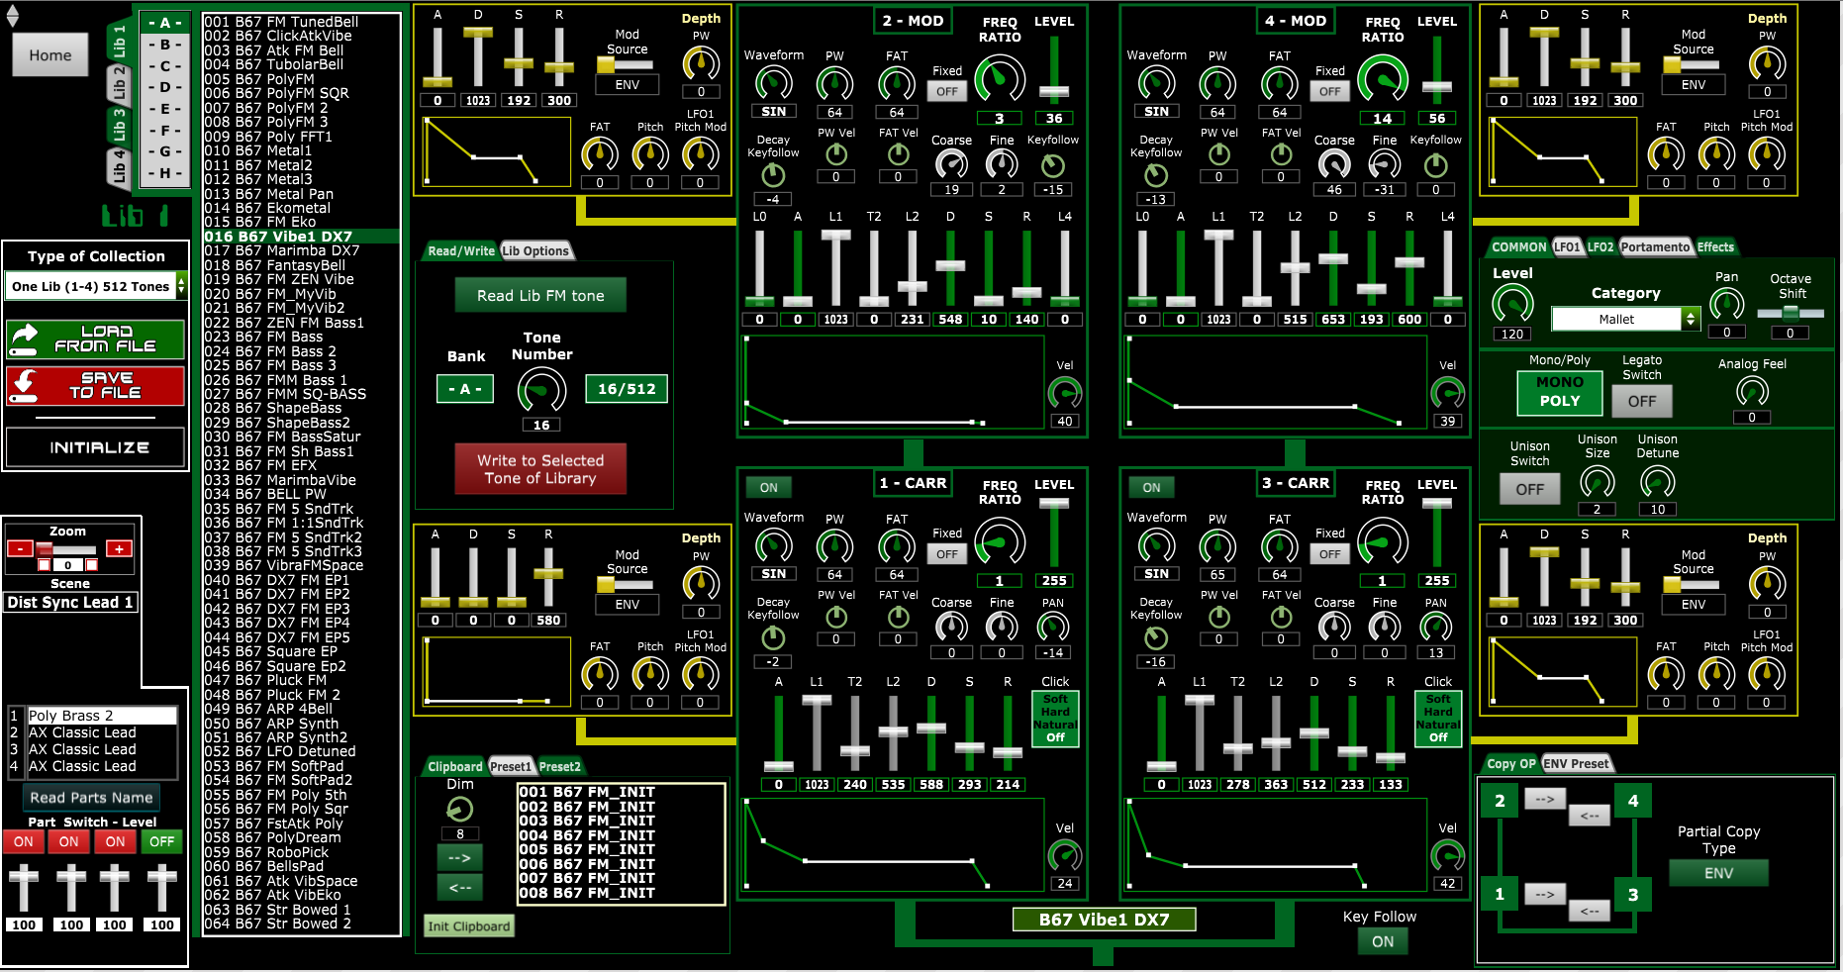Viewport: 1843px width, 972px height.
Task: Open the Type of Collection dropdown
Action: pyautogui.click(x=95, y=286)
